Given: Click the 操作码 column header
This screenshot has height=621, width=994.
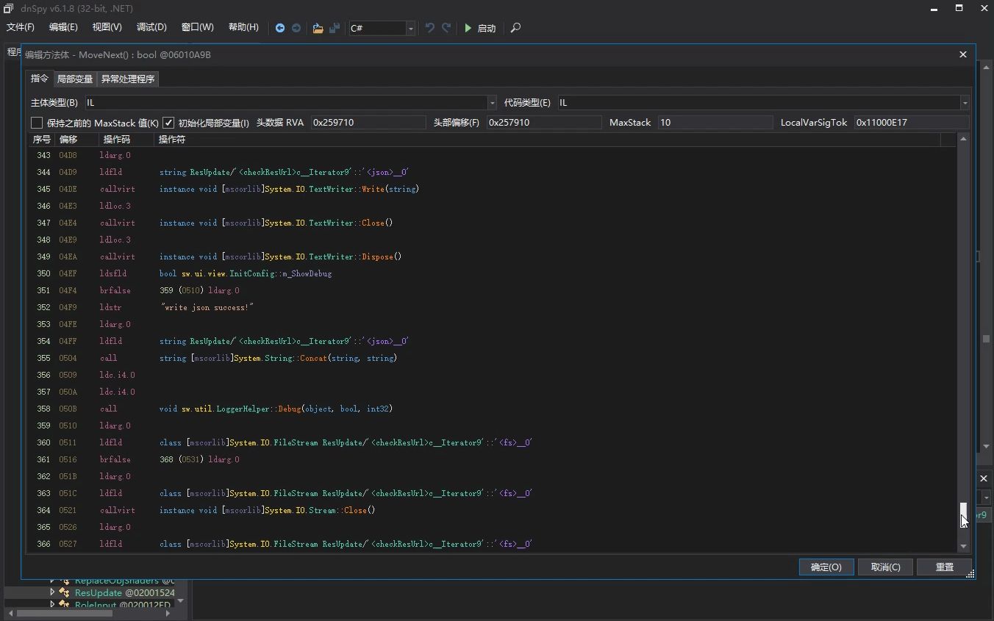Looking at the screenshot, I should 126,139.
